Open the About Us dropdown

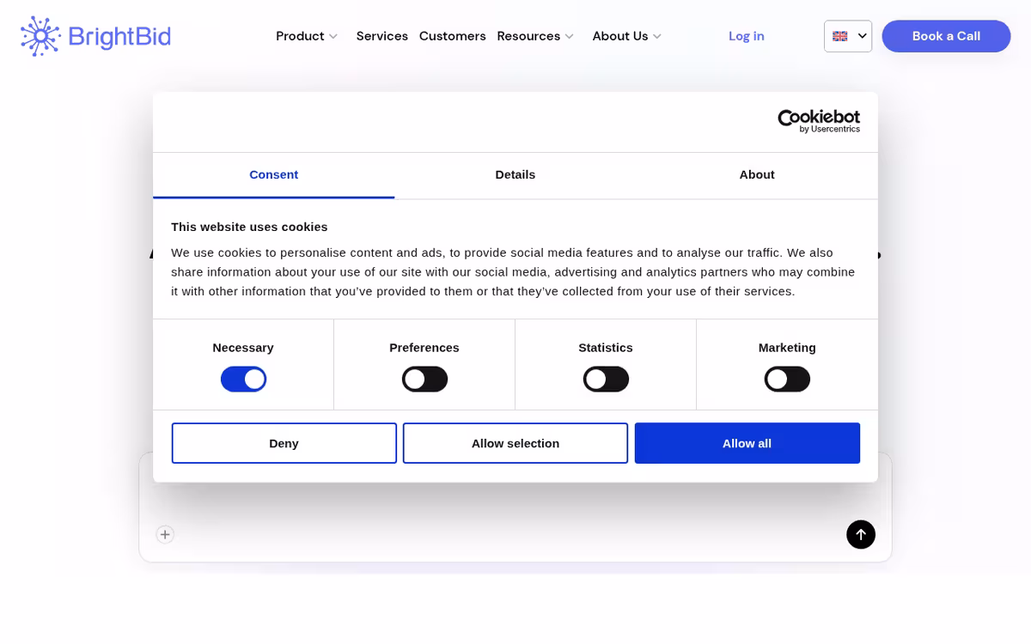[x=626, y=36]
